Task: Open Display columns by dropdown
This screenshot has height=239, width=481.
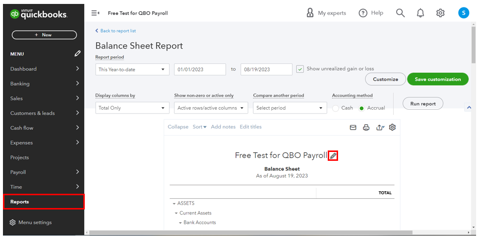Action: coord(132,108)
